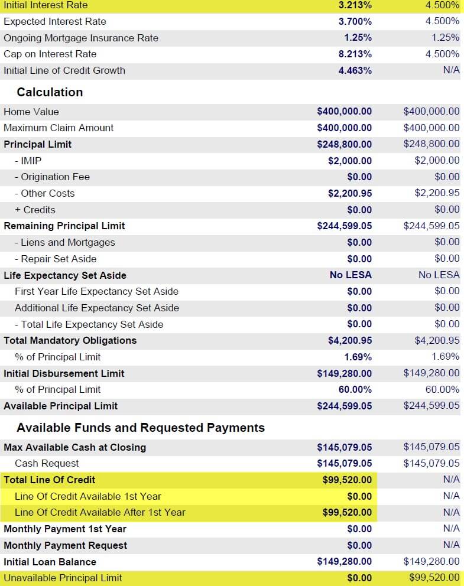Image resolution: width=464 pixels, height=586 pixels.
Task: Click the 8.213% Cap on Interest Rate value
Action: click(355, 54)
